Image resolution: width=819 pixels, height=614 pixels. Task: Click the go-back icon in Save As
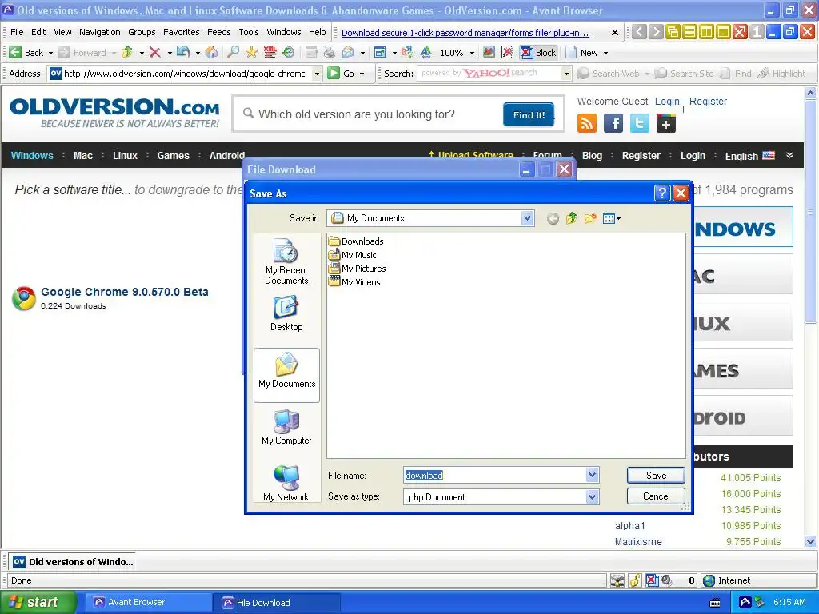[553, 219]
